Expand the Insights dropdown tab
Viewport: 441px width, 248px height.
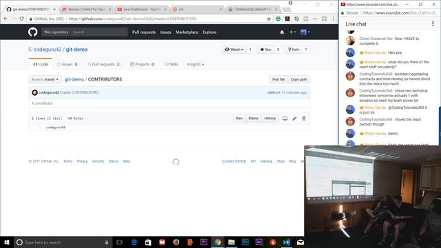pyautogui.click(x=195, y=64)
